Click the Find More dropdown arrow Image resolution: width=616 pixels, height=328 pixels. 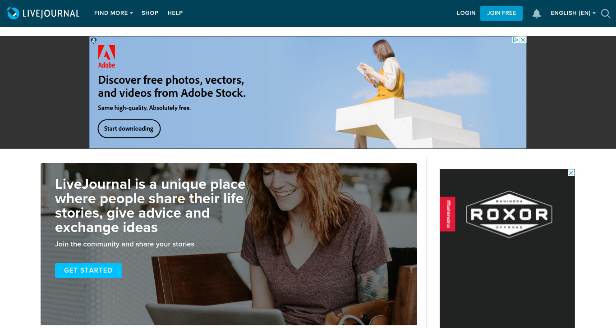(131, 14)
